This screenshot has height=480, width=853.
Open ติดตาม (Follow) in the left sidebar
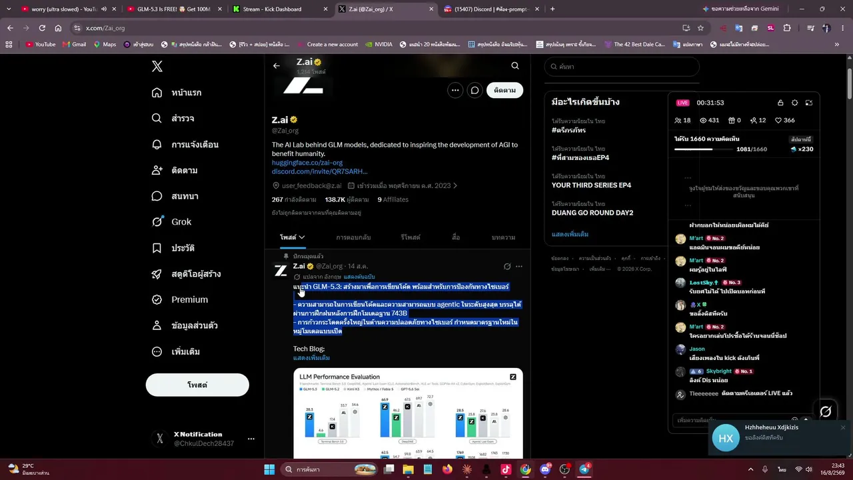[175, 171]
